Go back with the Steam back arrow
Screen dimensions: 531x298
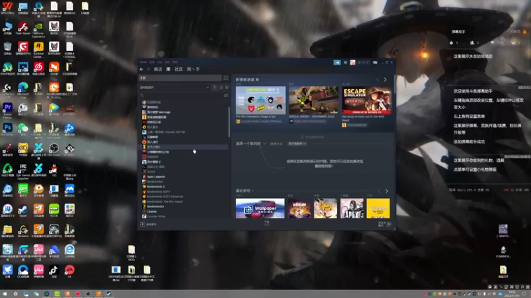[x=141, y=69]
